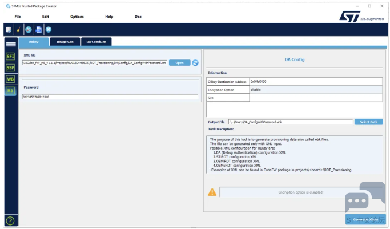Click the broom clean icon in the toolbar
The width and height of the screenshot is (390, 229).
pos(18,30)
